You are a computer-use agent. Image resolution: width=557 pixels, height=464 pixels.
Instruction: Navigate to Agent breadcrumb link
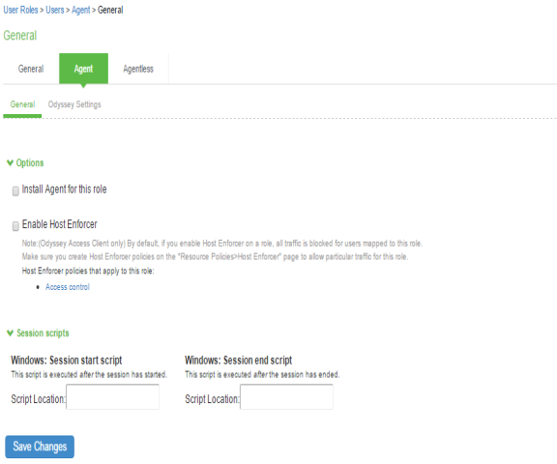click(x=80, y=10)
